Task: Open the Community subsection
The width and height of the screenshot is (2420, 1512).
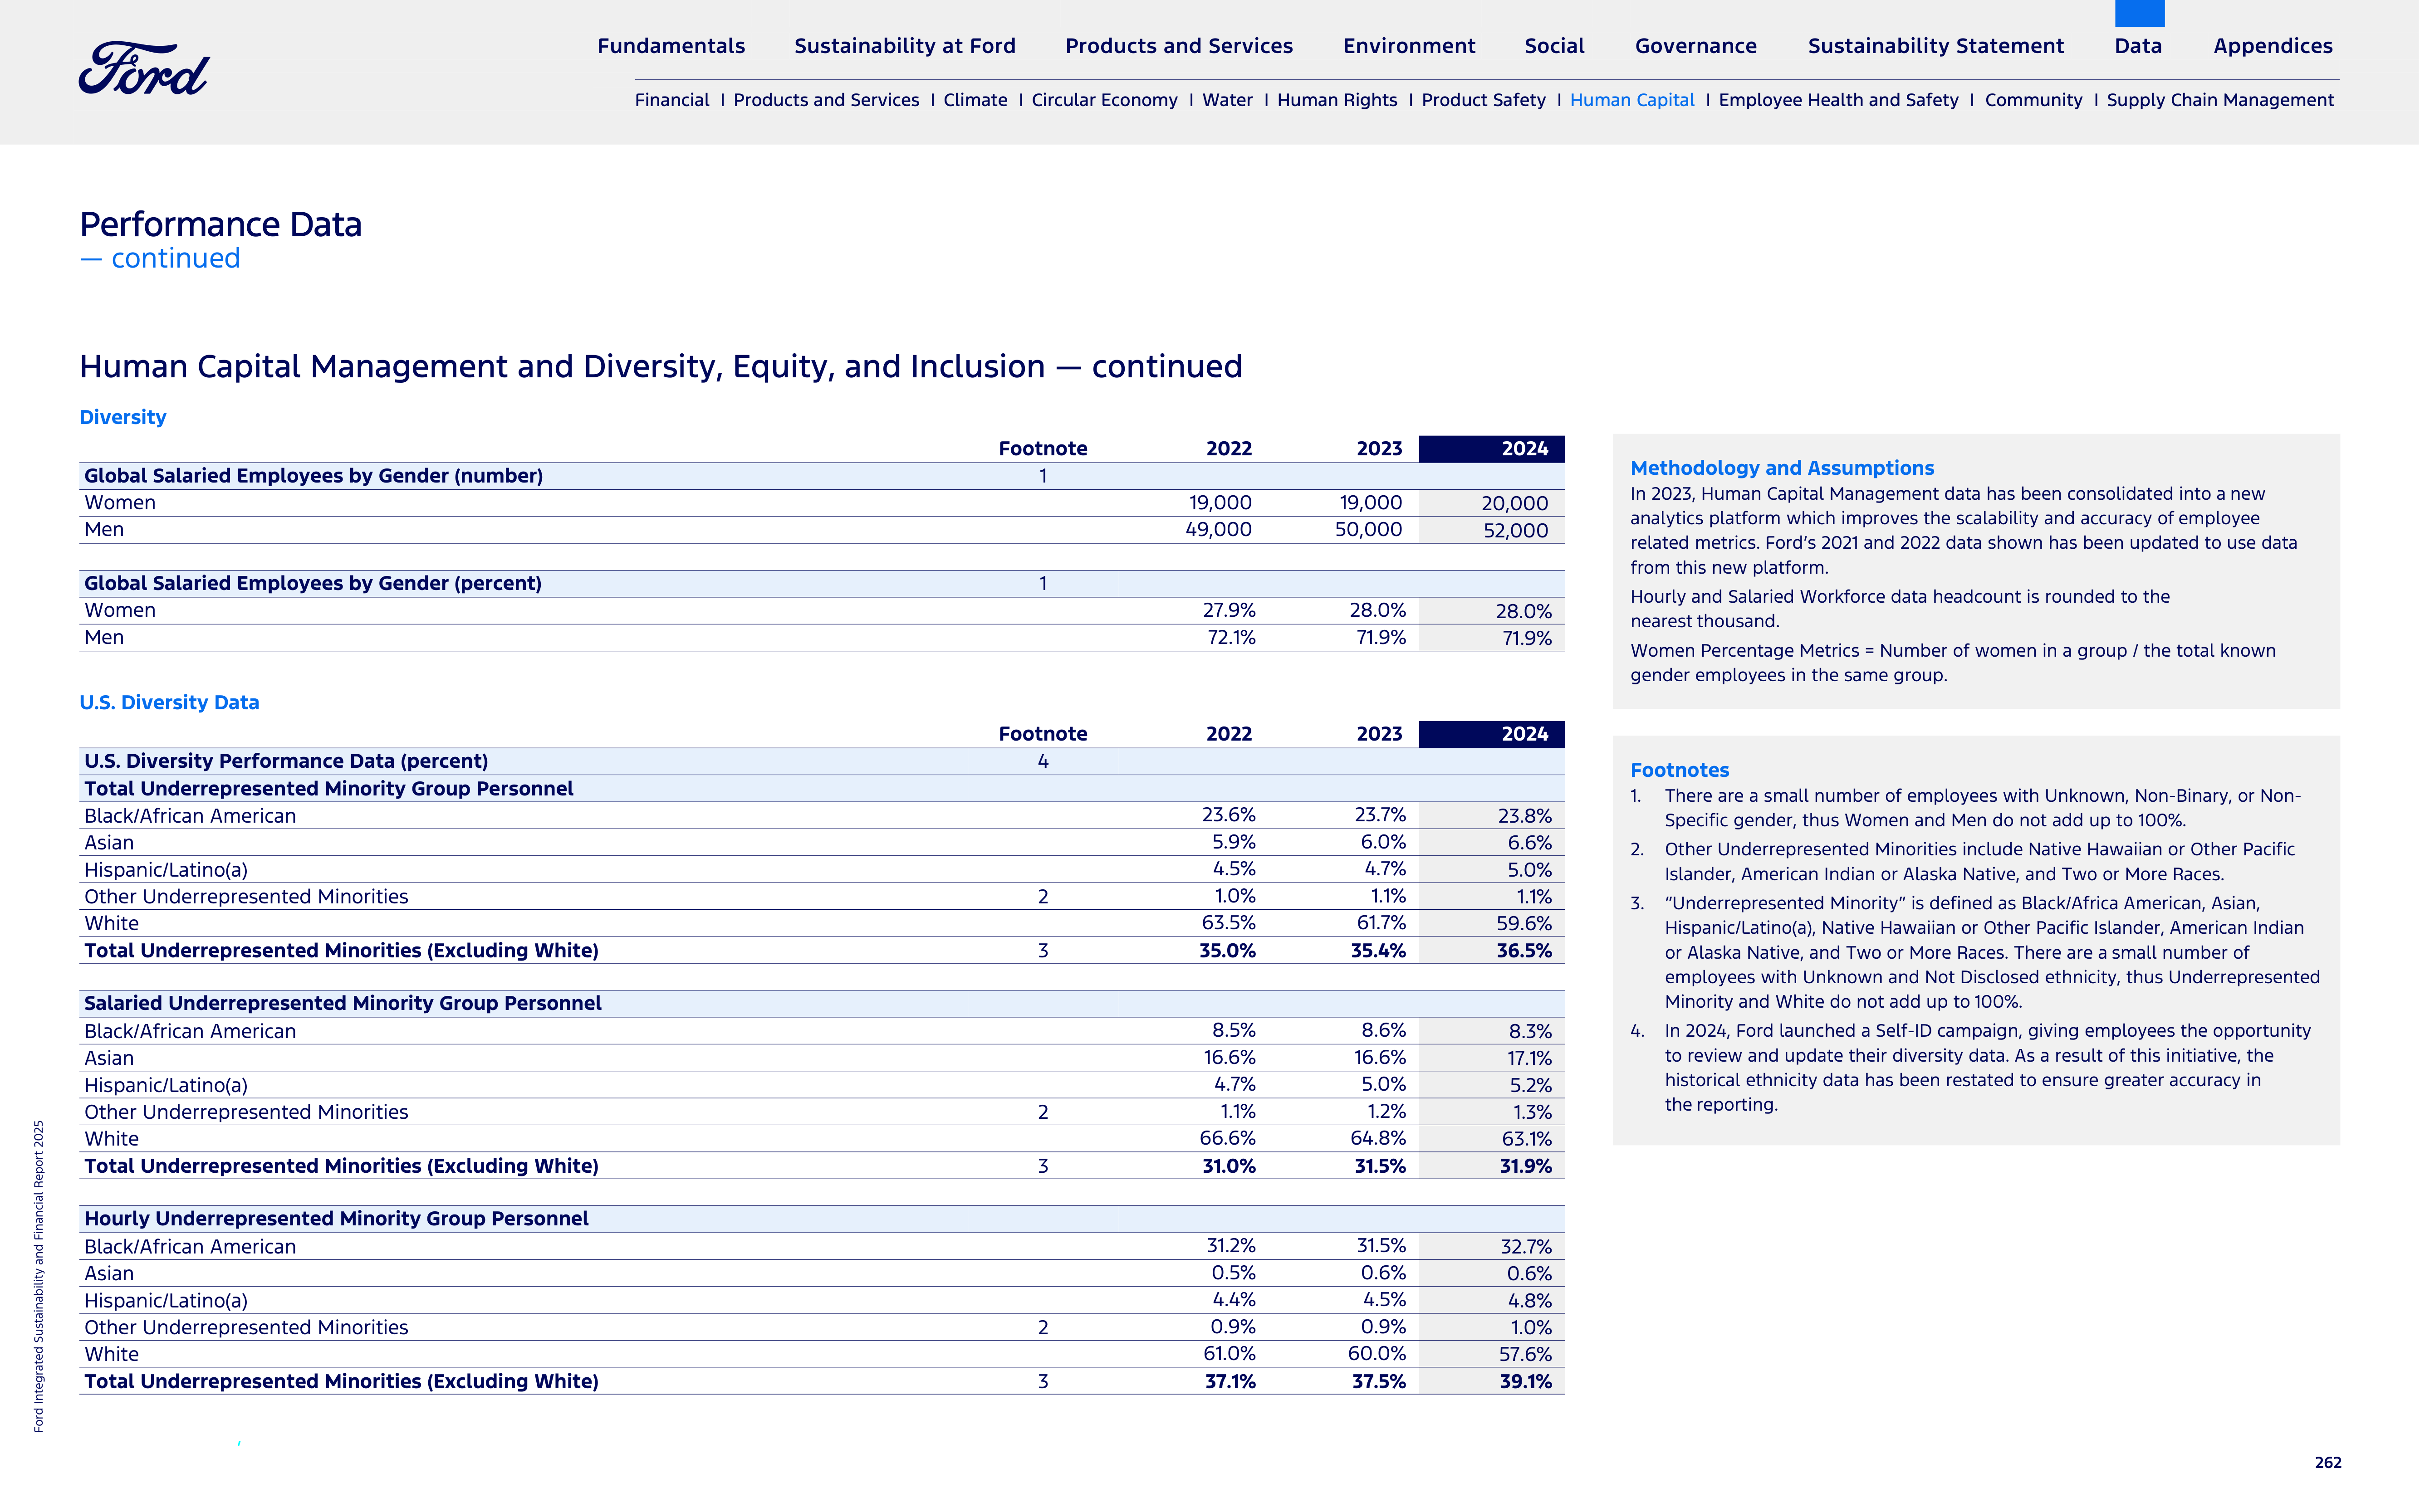Action: (2033, 100)
